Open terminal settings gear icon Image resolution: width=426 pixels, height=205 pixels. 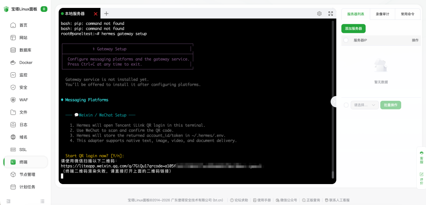point(319,13)
